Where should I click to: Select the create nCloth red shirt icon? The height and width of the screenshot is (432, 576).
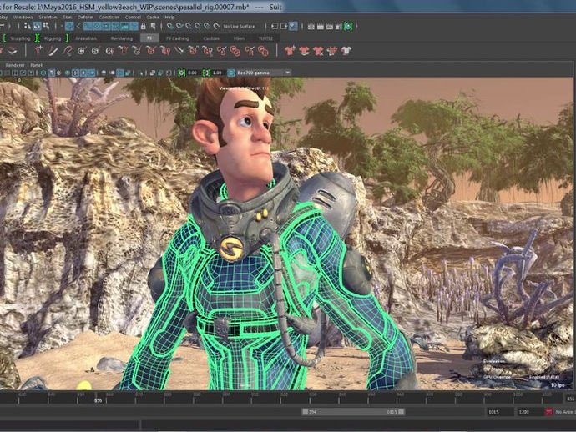290,51
